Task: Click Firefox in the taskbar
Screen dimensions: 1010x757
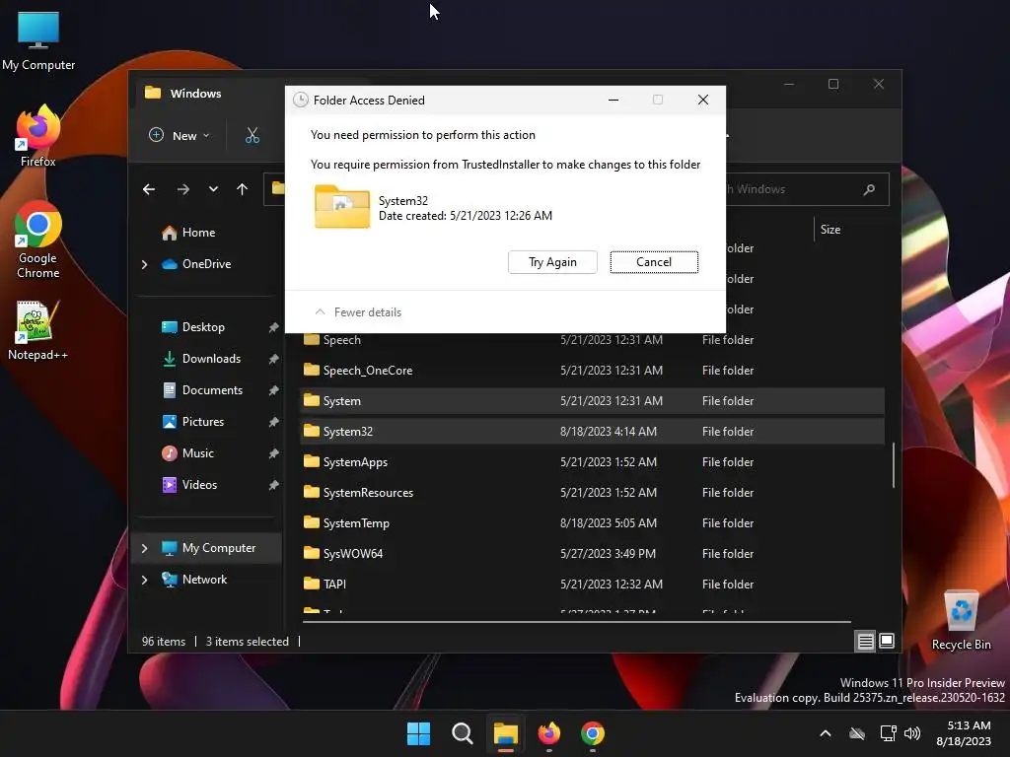Action: (548, 733)
